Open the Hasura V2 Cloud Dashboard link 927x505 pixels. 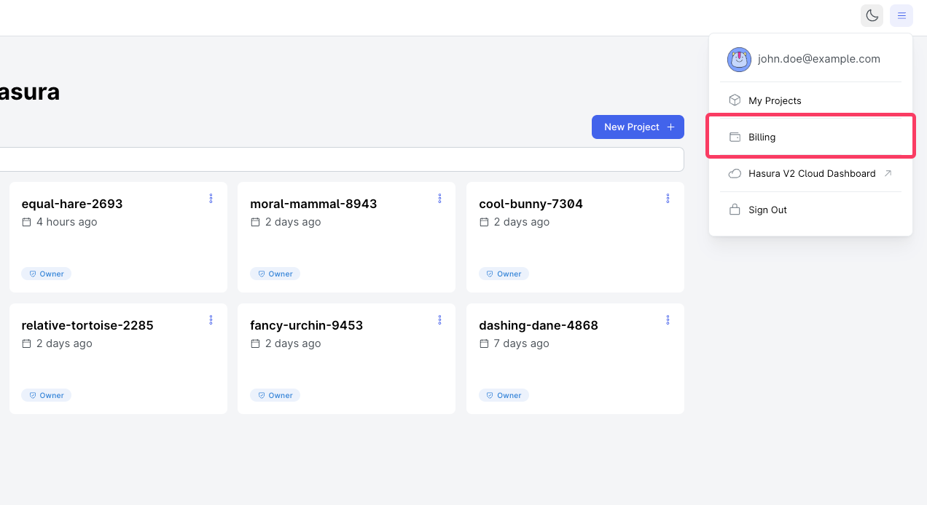[810, 173]
